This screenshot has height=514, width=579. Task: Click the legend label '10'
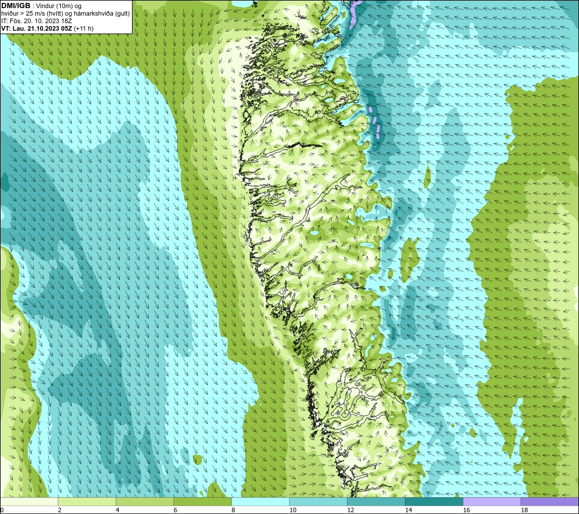(x=293, y=511)
